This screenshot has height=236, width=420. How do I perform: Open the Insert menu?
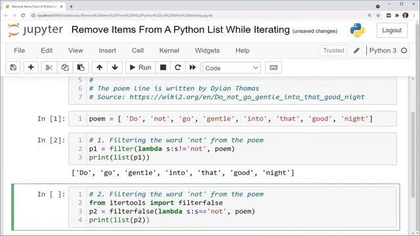pyautogui.click(x=108, y=50)
